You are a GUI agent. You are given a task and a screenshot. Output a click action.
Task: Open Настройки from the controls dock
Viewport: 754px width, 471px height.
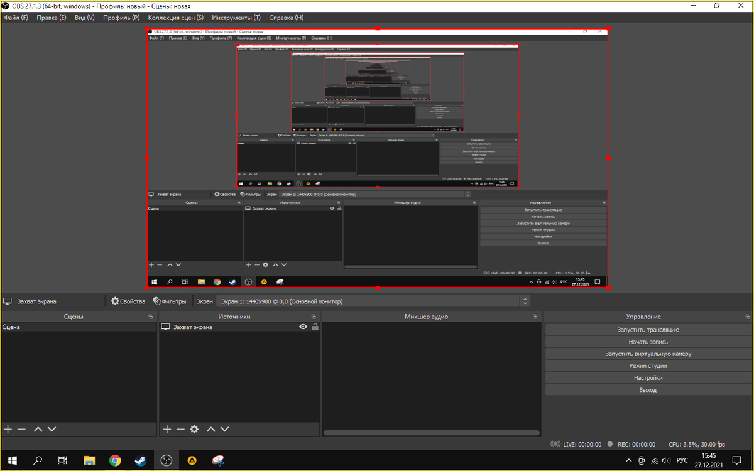pyautogui.click(x=647, y=377)
